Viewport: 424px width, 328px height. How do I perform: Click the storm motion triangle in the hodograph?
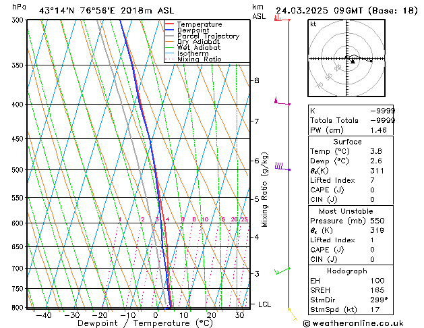[353, 61]
